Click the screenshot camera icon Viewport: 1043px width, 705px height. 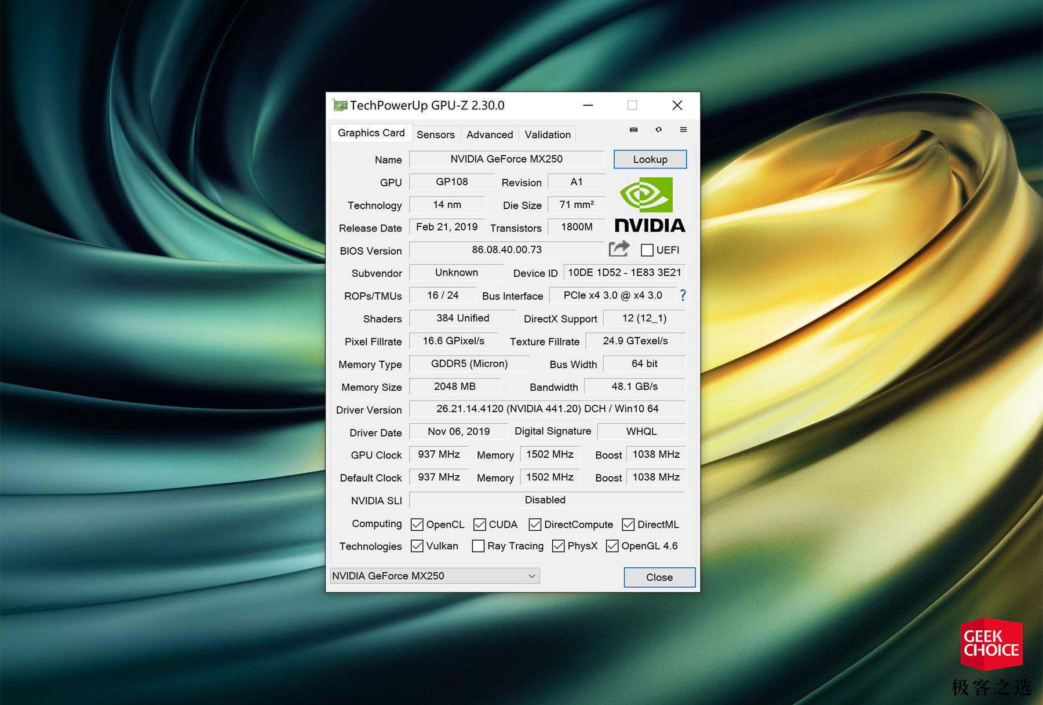tap(633, 130)
